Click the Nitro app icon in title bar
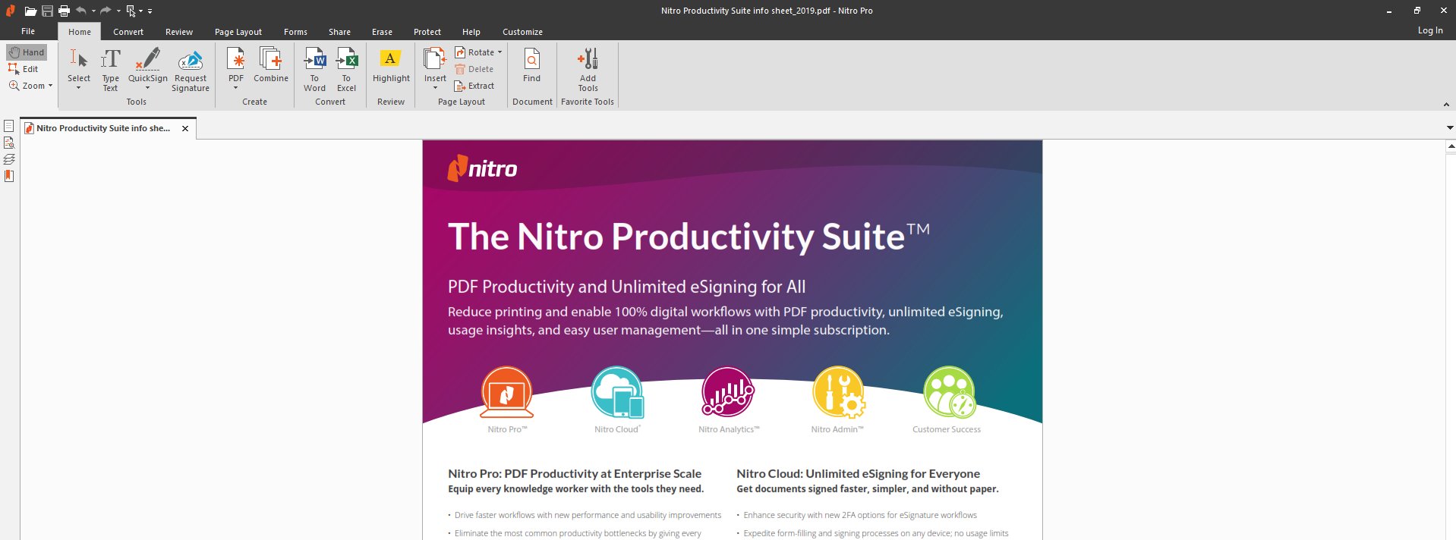Image resolution: width=1456 pixels, height=540 pixels. click(11, 11)
